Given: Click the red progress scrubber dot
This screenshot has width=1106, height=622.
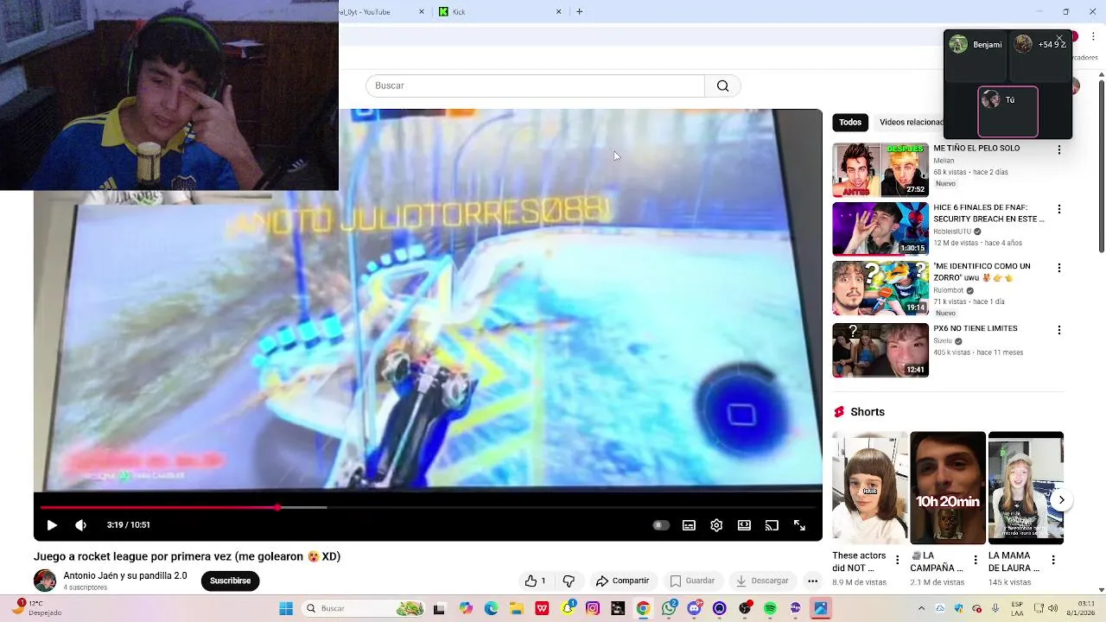Looking at the screenshot, I should click(277, 507).
